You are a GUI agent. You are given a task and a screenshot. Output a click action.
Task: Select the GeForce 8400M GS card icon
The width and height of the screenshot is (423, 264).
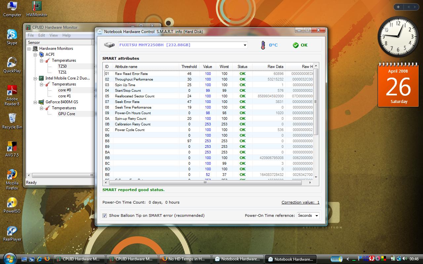pos(42,102)
